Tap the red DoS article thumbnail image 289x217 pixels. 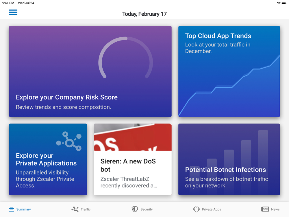coord(133,137)
